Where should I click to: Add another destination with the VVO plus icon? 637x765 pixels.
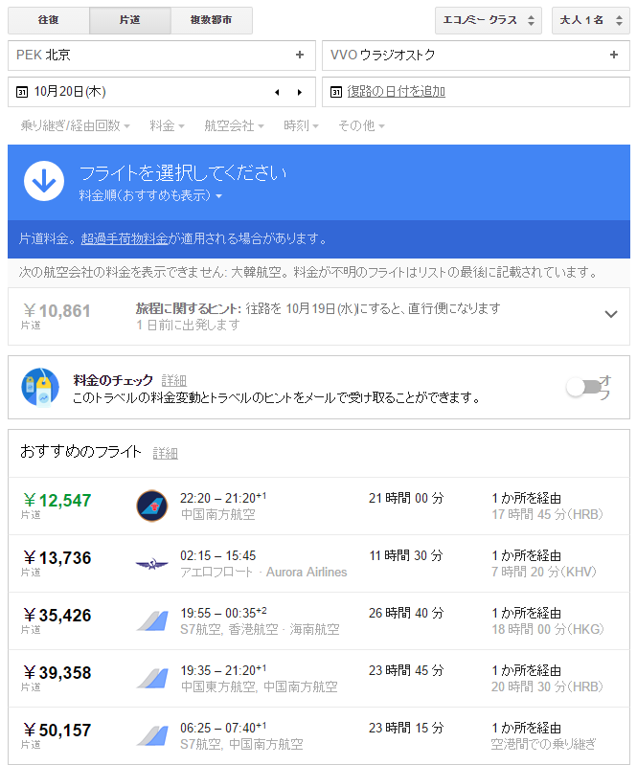(614, 55)
